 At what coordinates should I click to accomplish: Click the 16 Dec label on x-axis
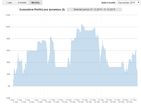click(x=72, y=102)
